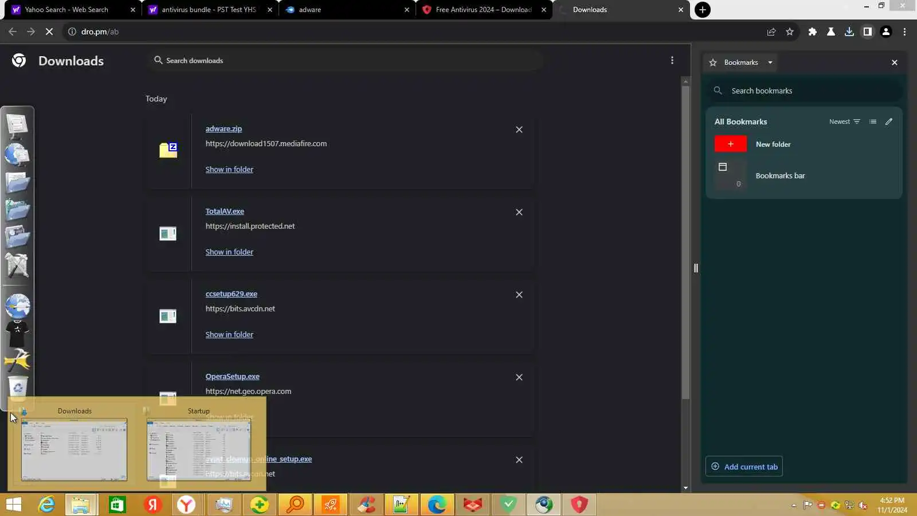Show ccsetup629.exe in folder
The height and width of the screenshot is (516, 917).
coord(229,335)
